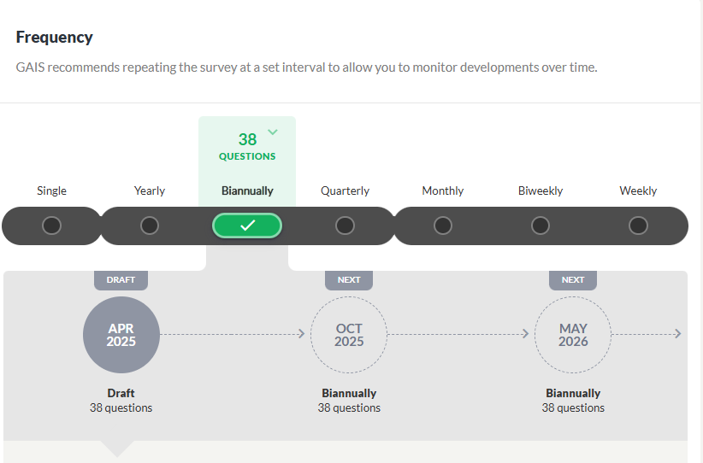Click '38 questions' text under MAY 2026
Image resolution: width=703 pixels, height=463 pixels.
pyautogui.click(x=573, y=408)
